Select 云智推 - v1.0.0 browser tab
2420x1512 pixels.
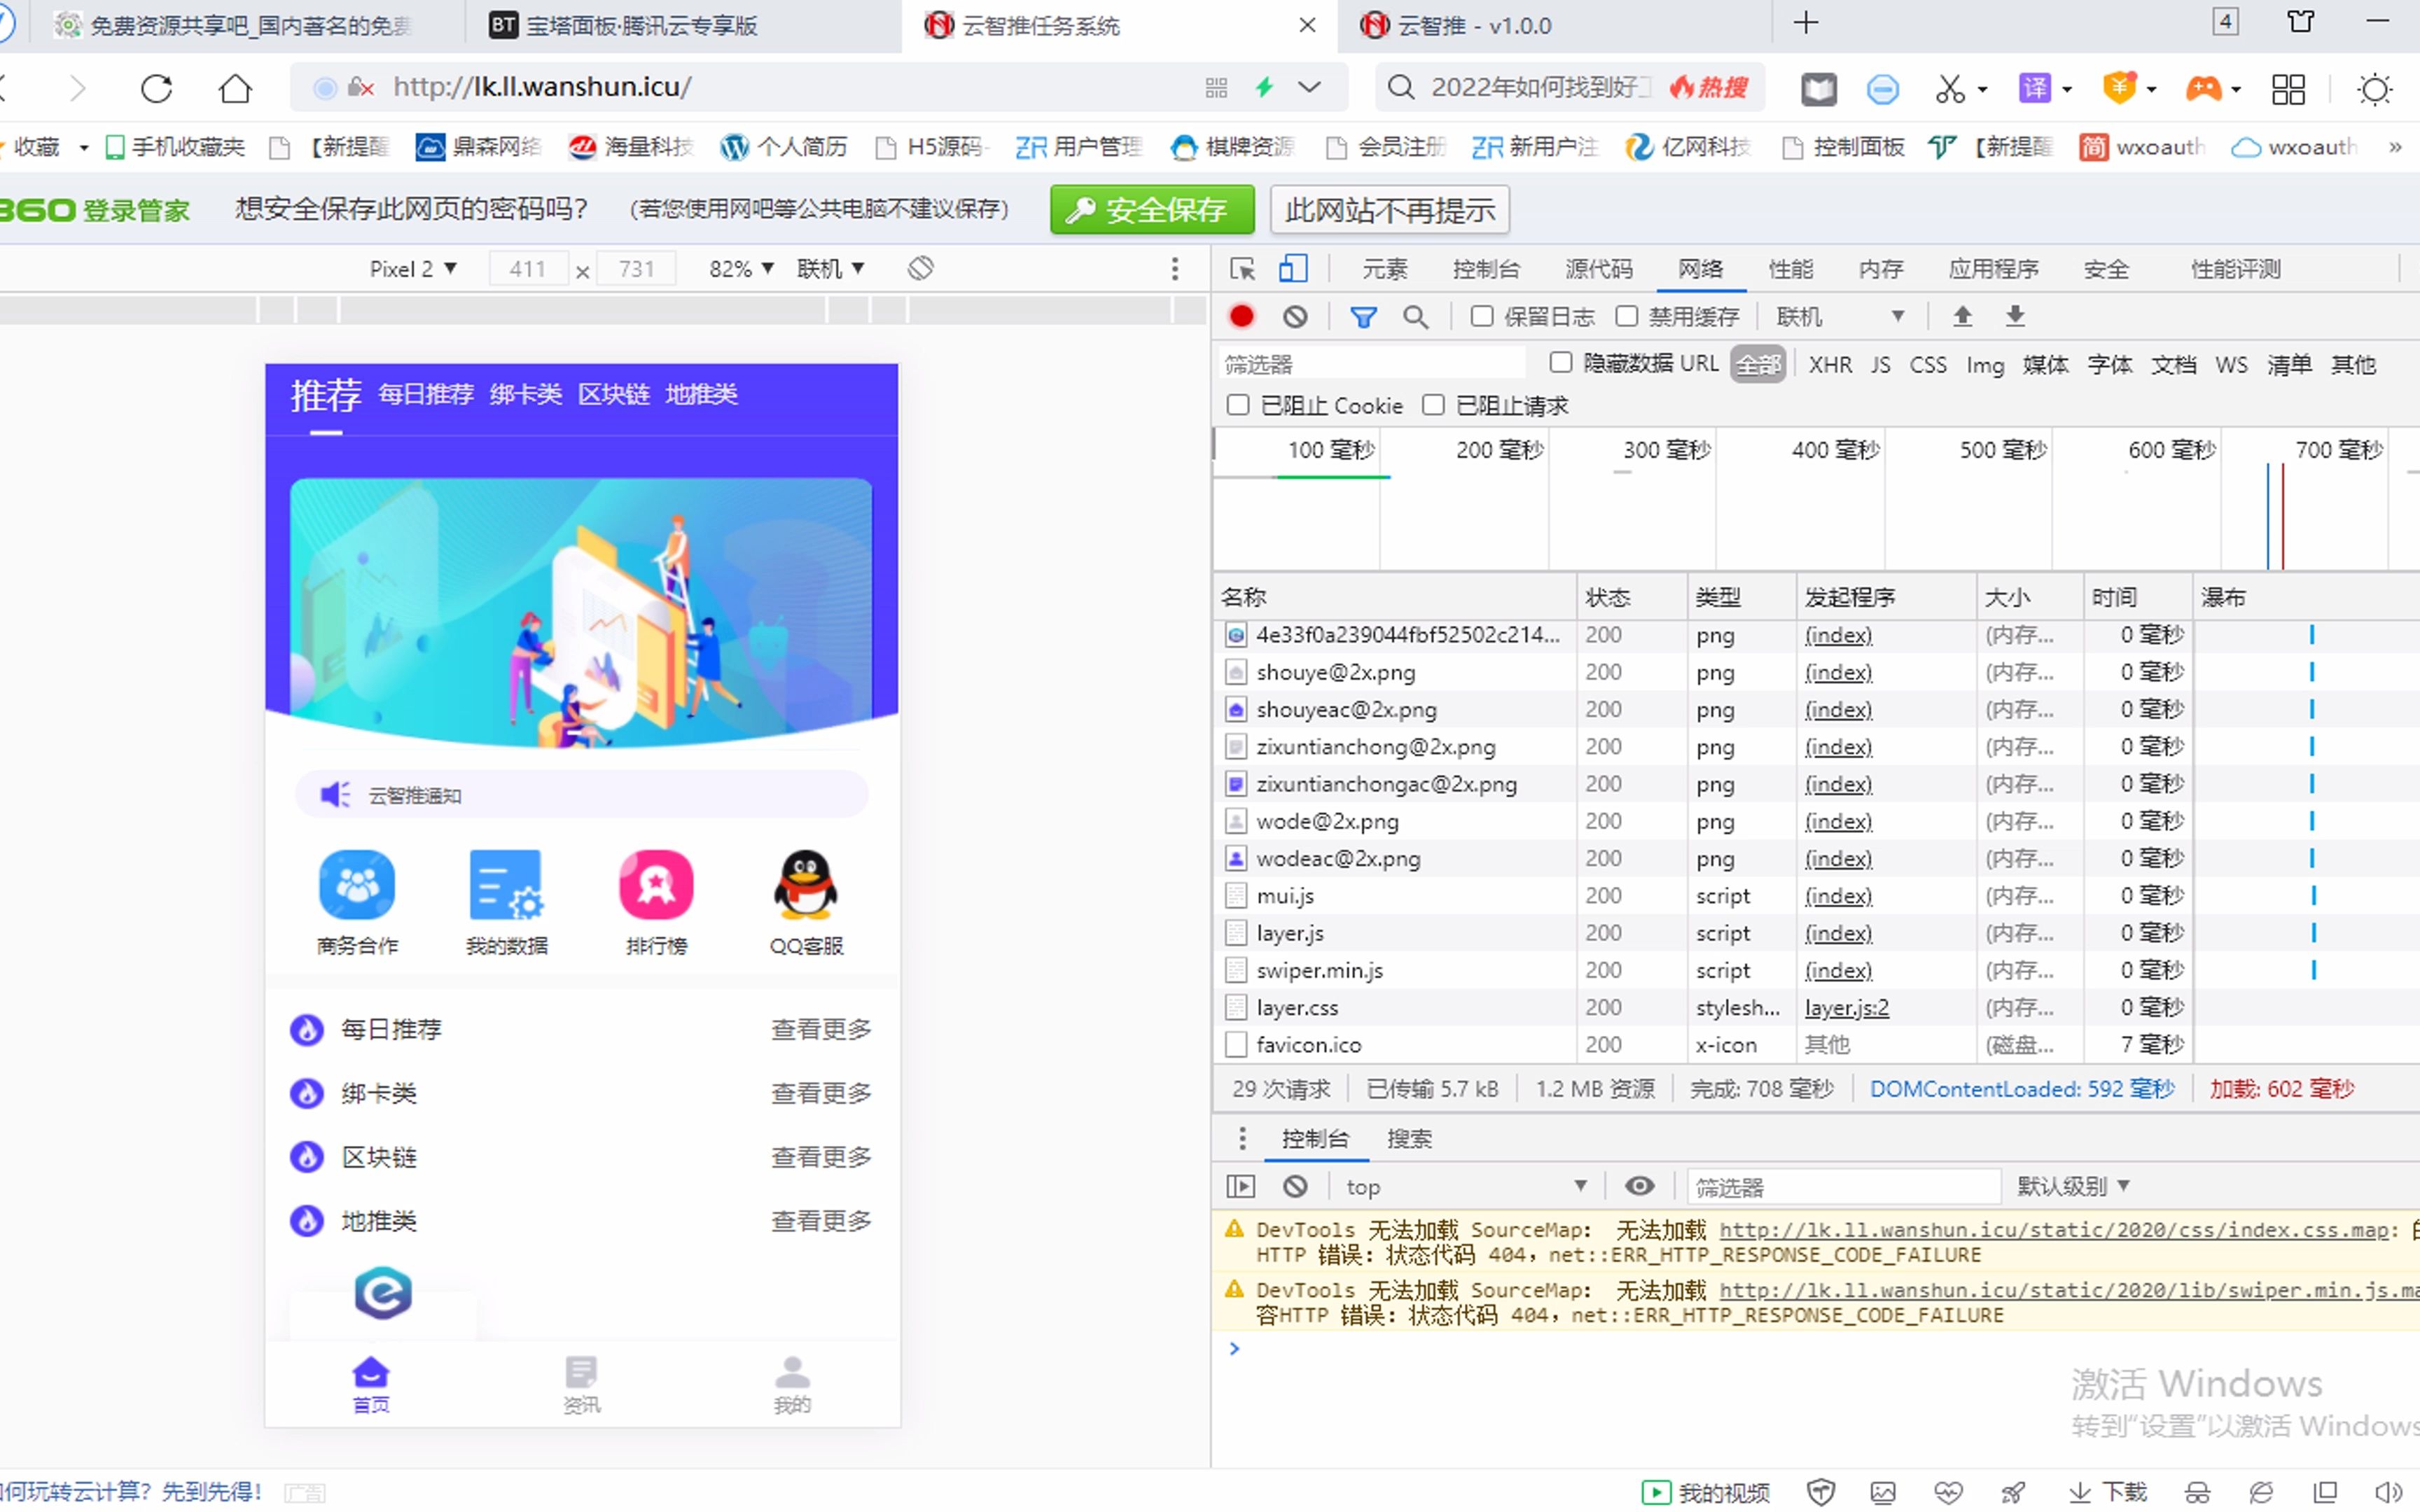tap(1555, 25)
